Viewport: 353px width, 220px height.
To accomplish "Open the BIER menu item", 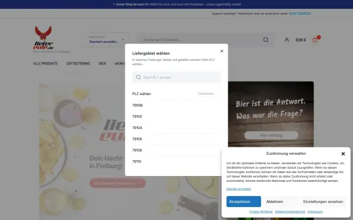I will pos(102,63).
